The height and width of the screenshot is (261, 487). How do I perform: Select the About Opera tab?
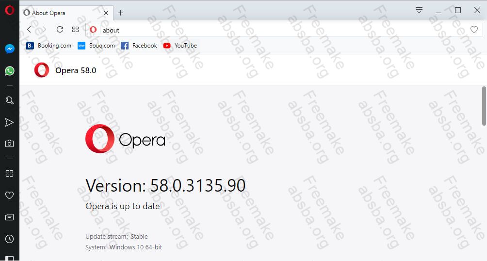point(66,13)
